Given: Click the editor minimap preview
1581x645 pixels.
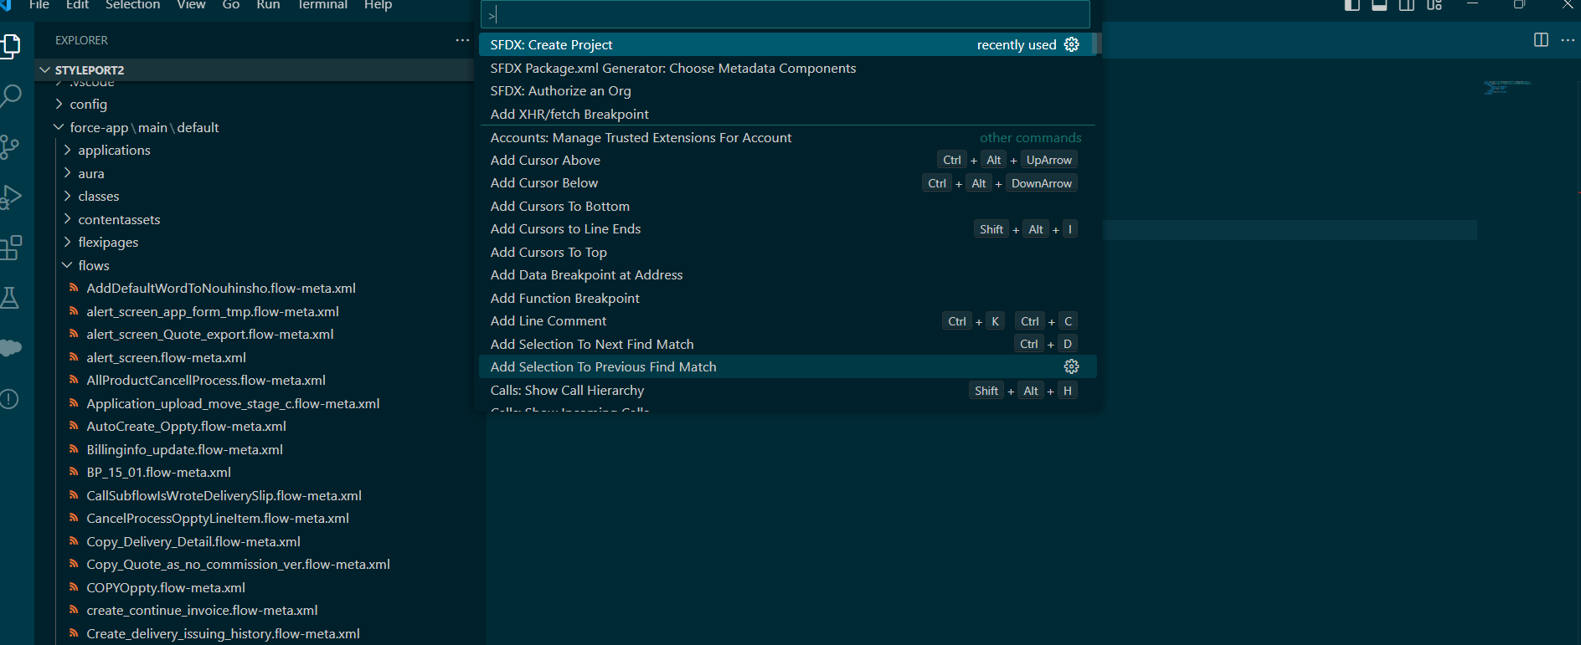Looking at the screenshot, I should point(1507,87).
